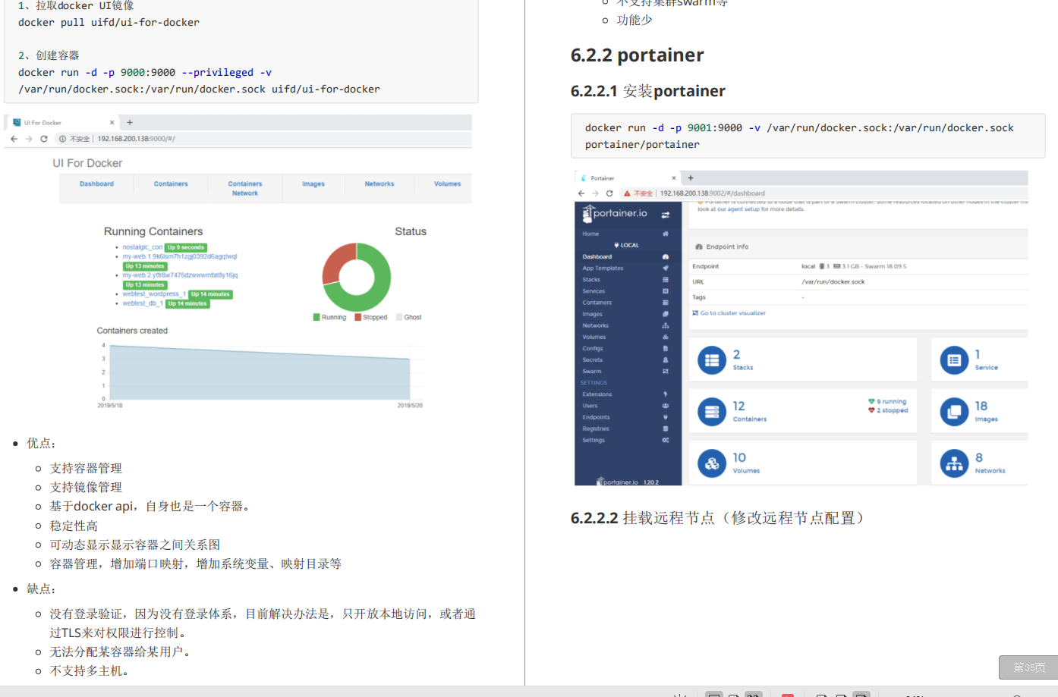Click '/var/run/docker.sock' URL value in Endpoint info
The height and width of the screenshot is (697, 1058).
[x=833, y=282]
